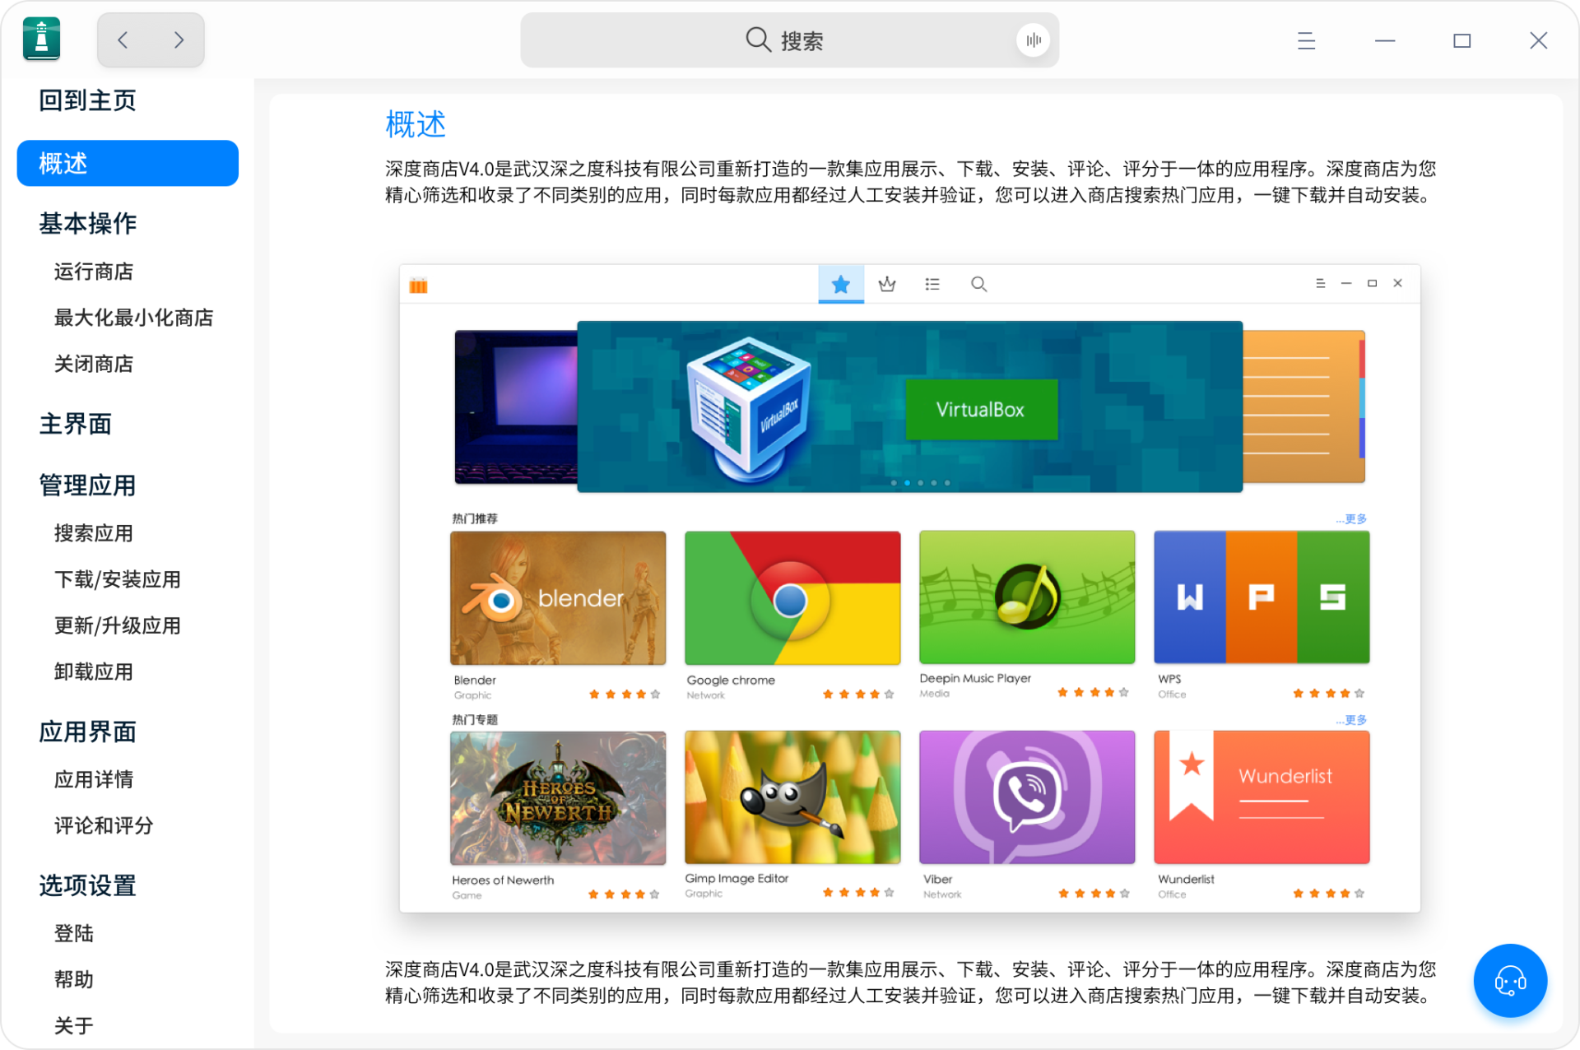Click 更多 link beside 热门专题

click(x=1351, y=719)
